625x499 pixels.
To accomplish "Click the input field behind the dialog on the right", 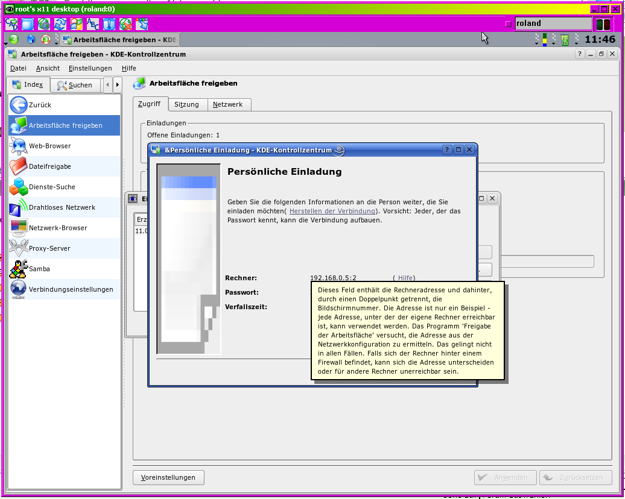I will 547,261.
